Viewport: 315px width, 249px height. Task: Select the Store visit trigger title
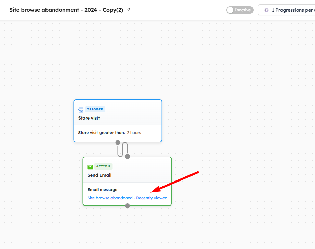[89, 118]
